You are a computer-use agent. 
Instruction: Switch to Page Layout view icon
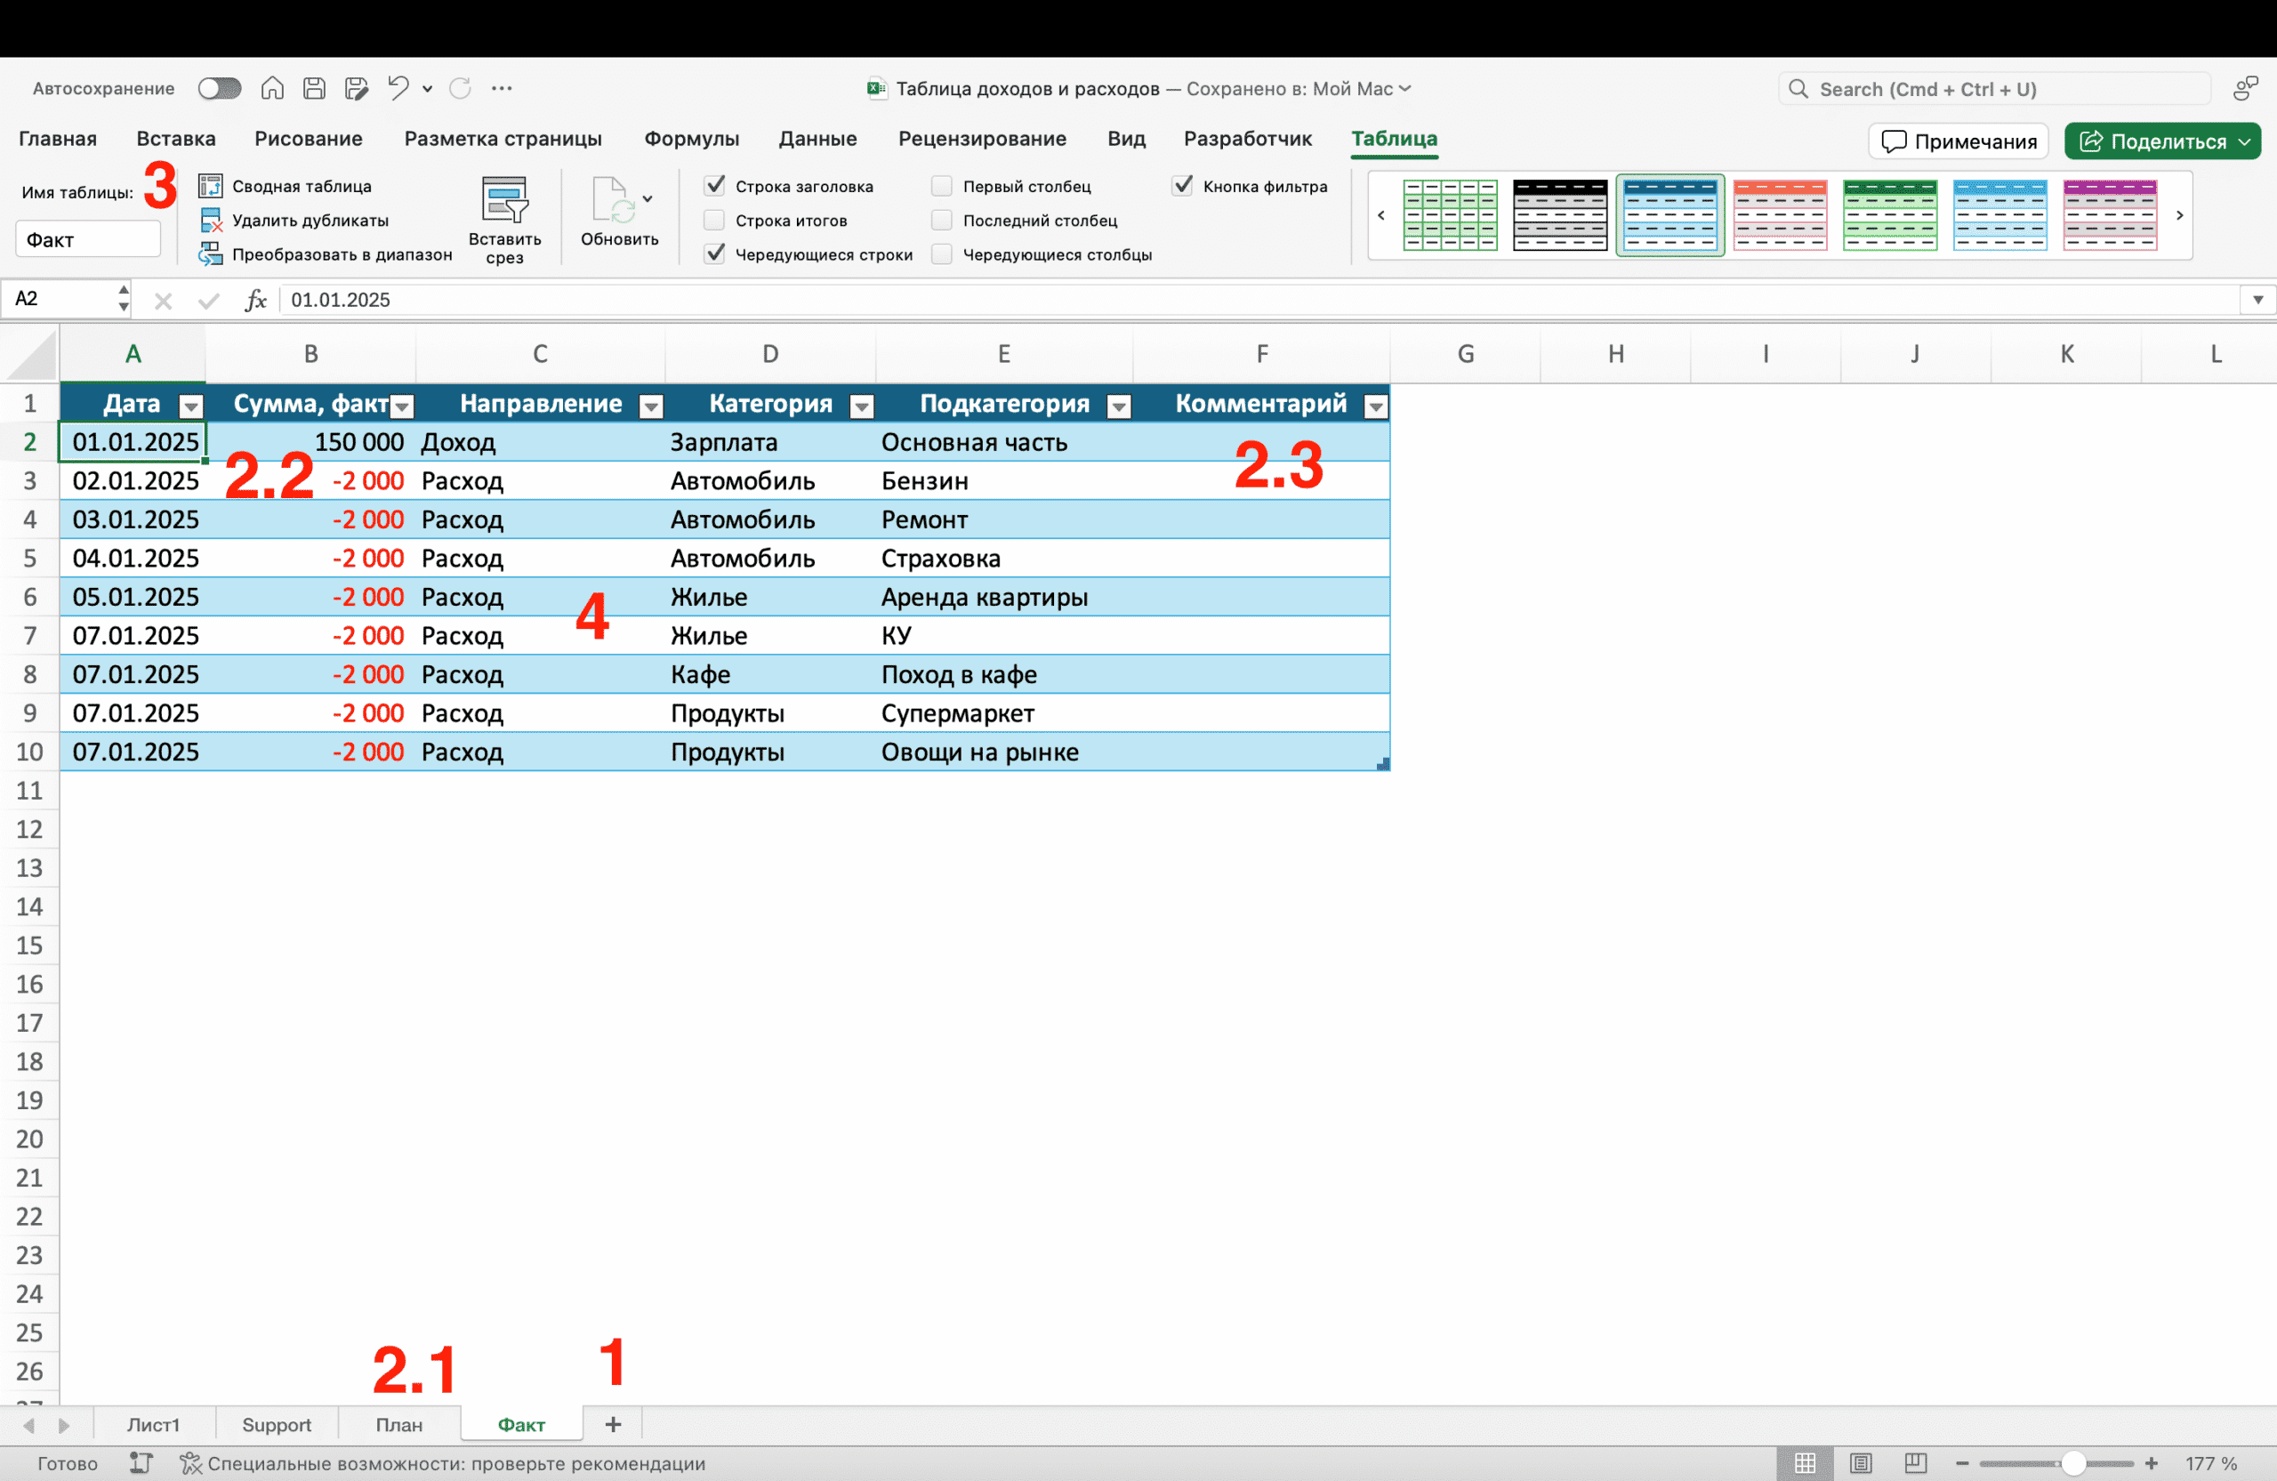coord(1861,1463)
